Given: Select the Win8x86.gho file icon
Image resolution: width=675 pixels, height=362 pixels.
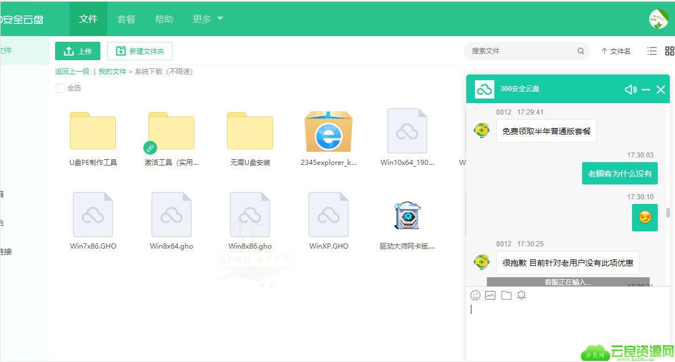Looking at the screenshot, I should 250,214.
